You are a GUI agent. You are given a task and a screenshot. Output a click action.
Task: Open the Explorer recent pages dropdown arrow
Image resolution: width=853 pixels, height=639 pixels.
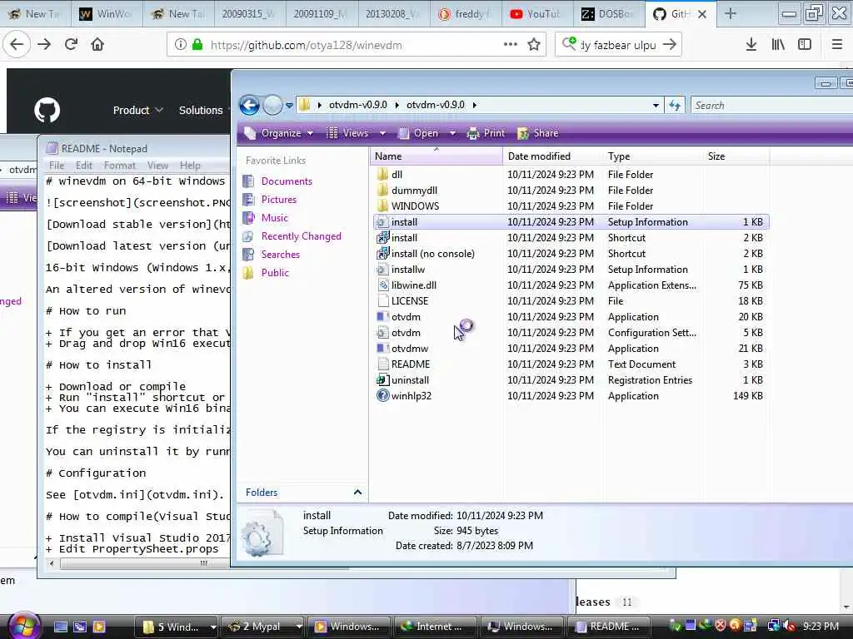tap(289, 106)
